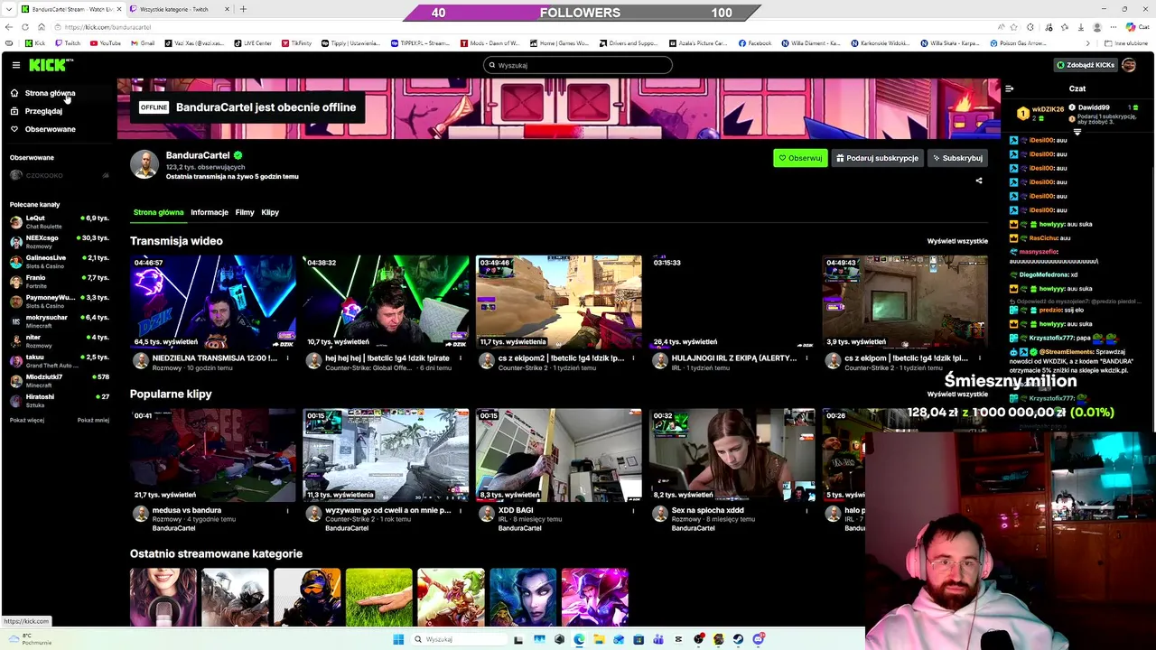Open browser settings three-dots menu

point(1114,27)
